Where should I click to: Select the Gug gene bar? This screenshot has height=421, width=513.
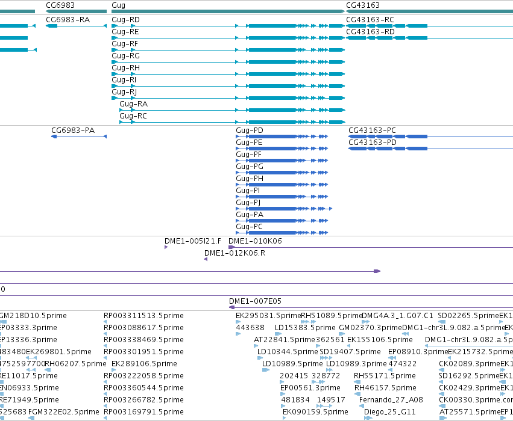pos(228,11)
